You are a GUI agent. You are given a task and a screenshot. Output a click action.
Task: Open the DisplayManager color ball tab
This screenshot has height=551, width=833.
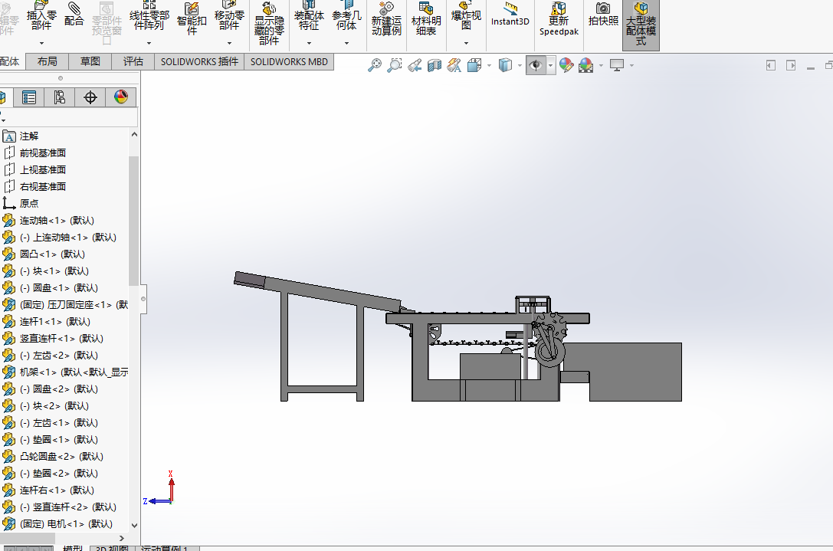tap(121, 97)
